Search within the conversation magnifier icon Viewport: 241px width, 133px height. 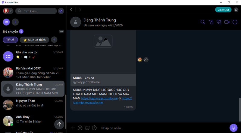click(x=203, y=22)
